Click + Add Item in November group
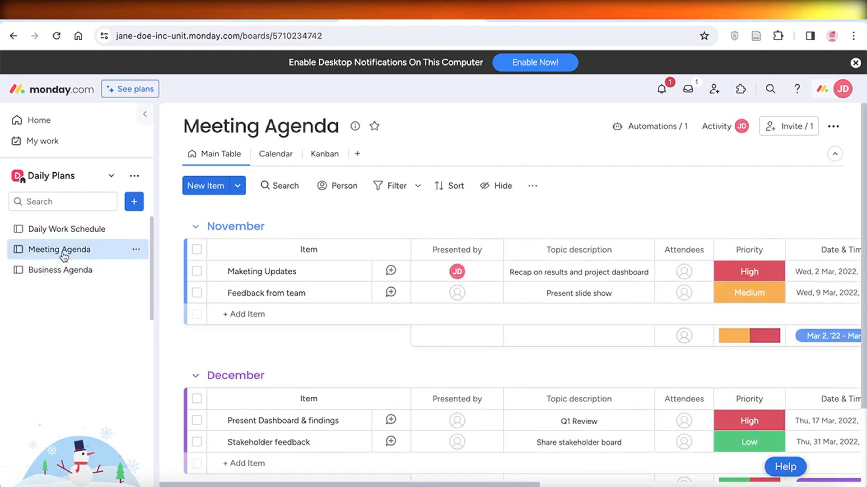Screen dimensions: 867x487 point(244,314)
